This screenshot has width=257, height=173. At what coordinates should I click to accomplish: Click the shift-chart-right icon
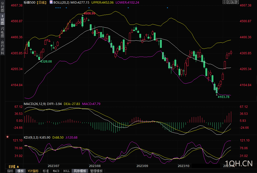pos(237,2)
